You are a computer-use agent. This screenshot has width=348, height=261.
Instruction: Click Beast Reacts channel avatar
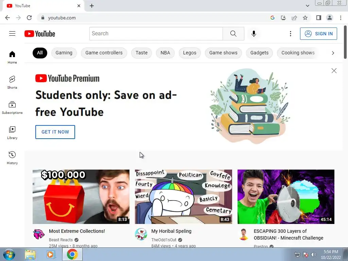[39, 234]
